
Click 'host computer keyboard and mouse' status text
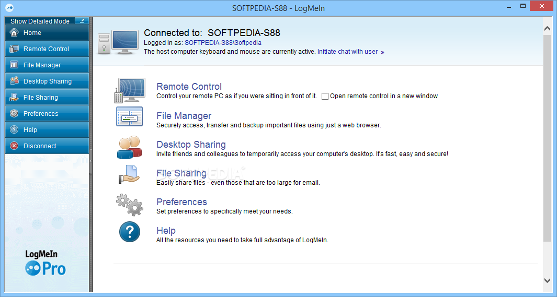[x=230, y=51]
